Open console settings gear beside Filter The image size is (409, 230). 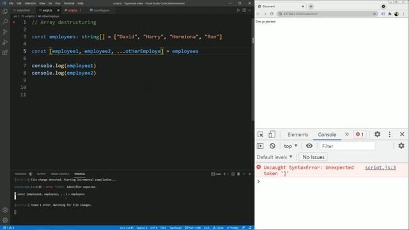click(x=401, y=146)
